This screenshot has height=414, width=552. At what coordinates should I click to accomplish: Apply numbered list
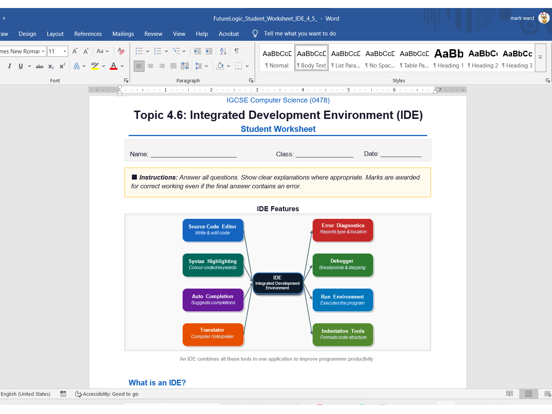158,51
